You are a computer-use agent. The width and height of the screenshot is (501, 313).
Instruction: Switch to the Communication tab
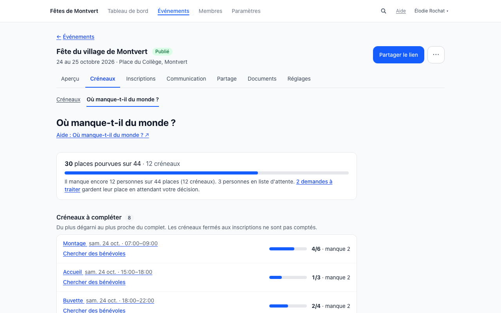[186, 79]
